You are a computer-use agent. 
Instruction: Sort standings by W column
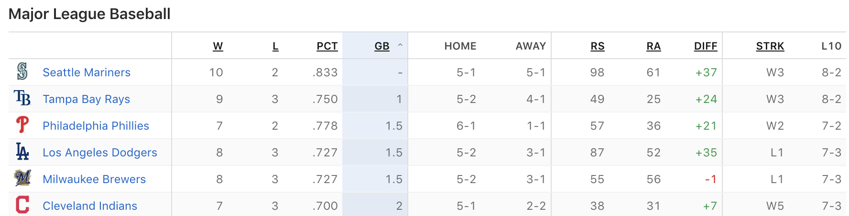pos(218,46)
